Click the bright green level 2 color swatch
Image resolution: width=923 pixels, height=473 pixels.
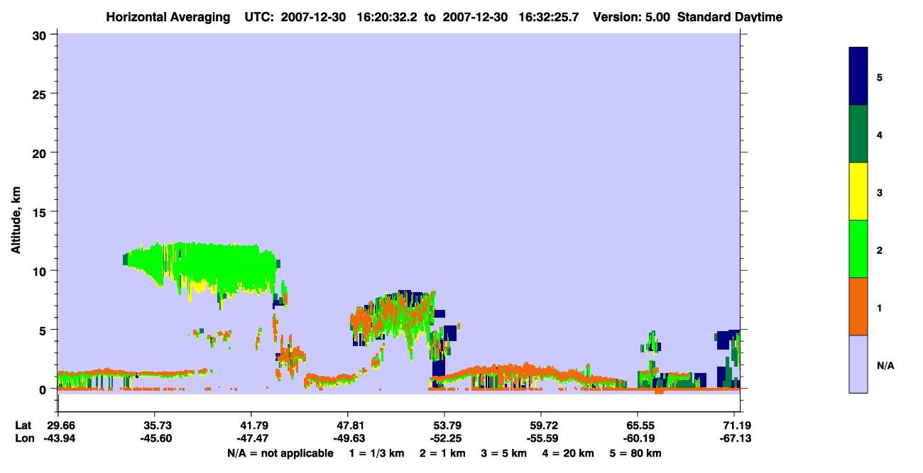pyautogui.click(x=858, y=249)
